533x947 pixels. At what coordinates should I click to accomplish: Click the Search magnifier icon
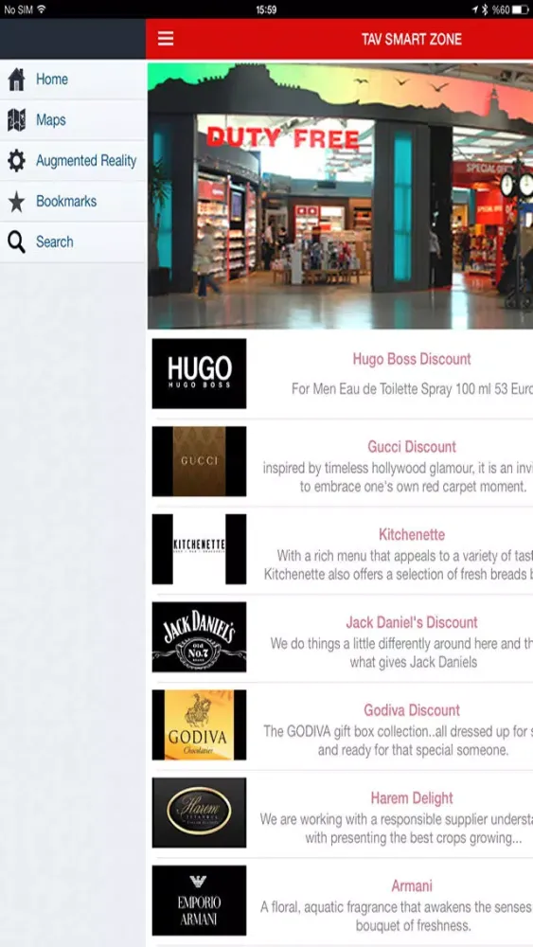coord(16,242)
